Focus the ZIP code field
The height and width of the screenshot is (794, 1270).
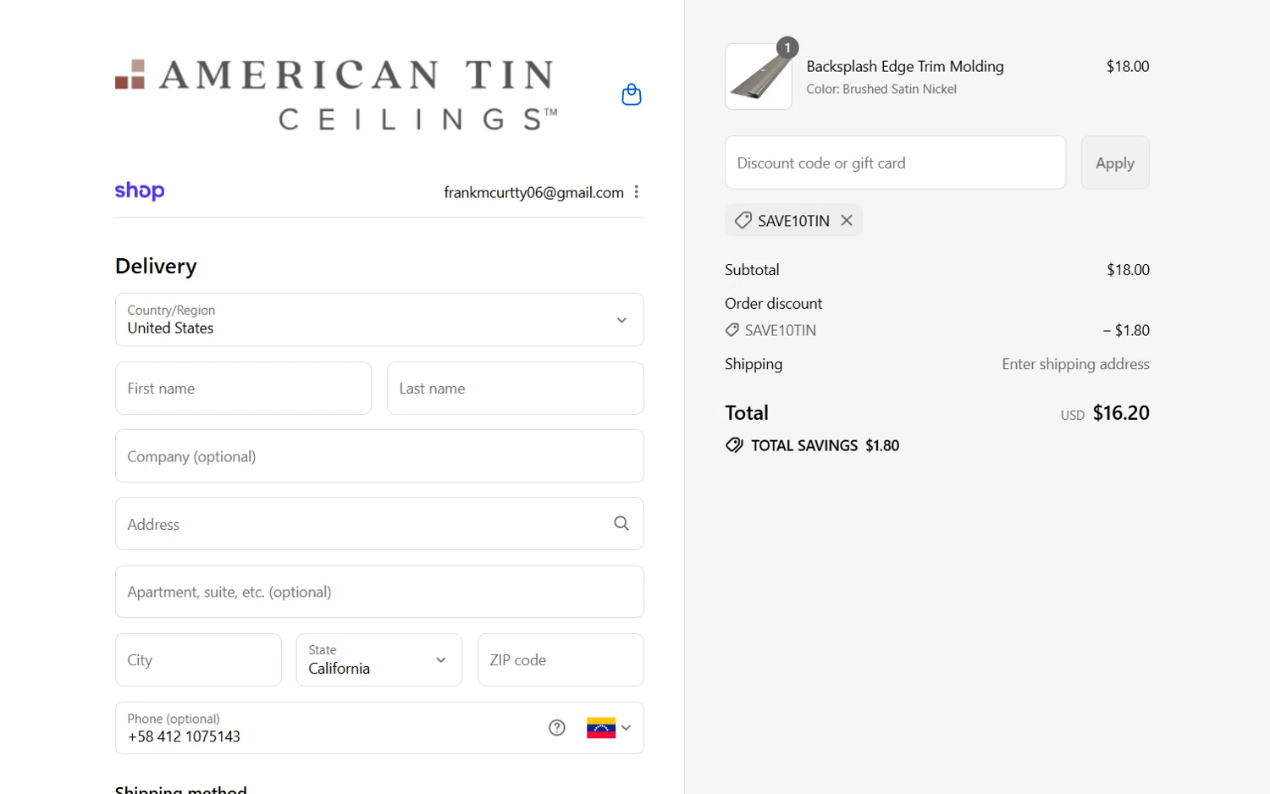(x=560, y=660)
